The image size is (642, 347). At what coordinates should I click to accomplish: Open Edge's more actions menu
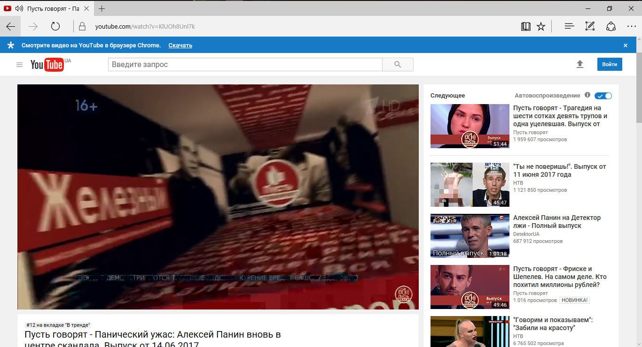(631, 26)
